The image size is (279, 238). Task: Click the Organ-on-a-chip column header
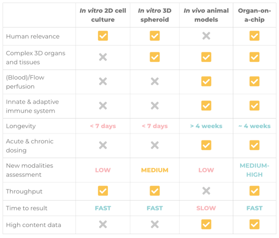tap(254, 15)
